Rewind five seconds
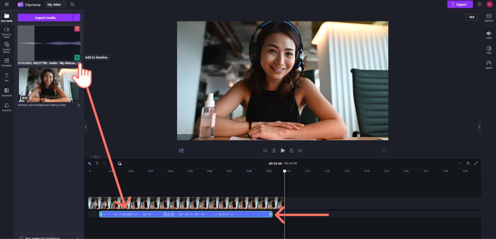Image resolution: width=496 pixels, height=239 pixels. pyautogui.click(x=274, y=151)
